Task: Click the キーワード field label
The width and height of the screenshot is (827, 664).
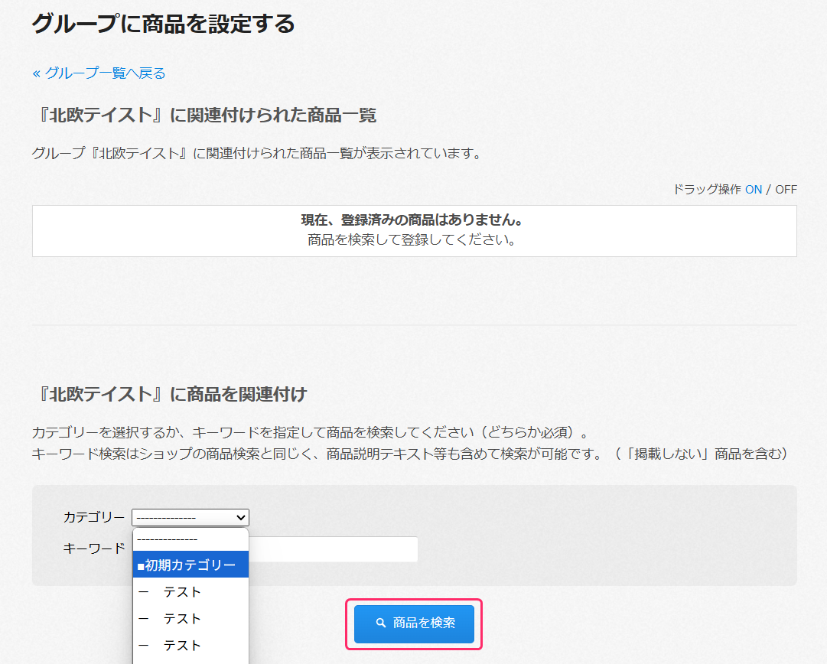Action: tap(93, 548)
